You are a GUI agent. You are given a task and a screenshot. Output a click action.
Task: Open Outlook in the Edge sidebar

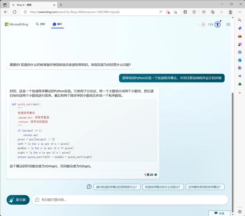[240, 60]
